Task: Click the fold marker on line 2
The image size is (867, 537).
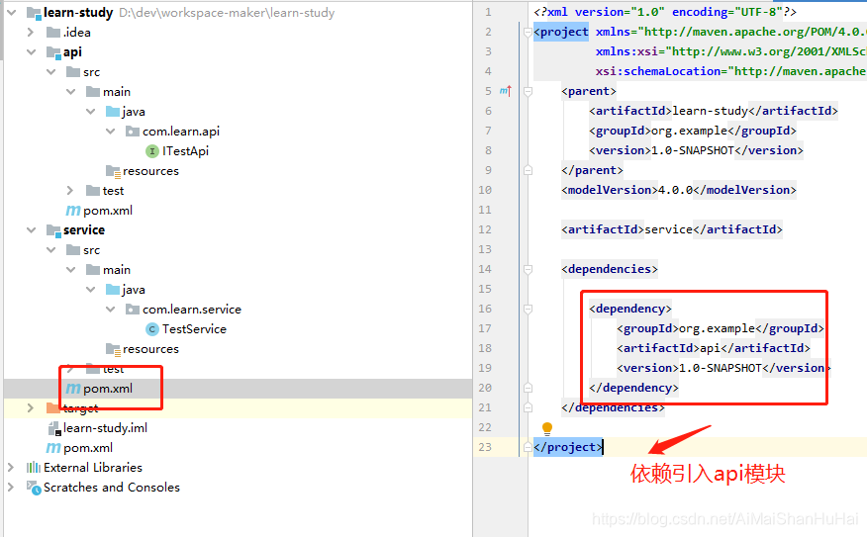Action: click(x=529, y=32)
